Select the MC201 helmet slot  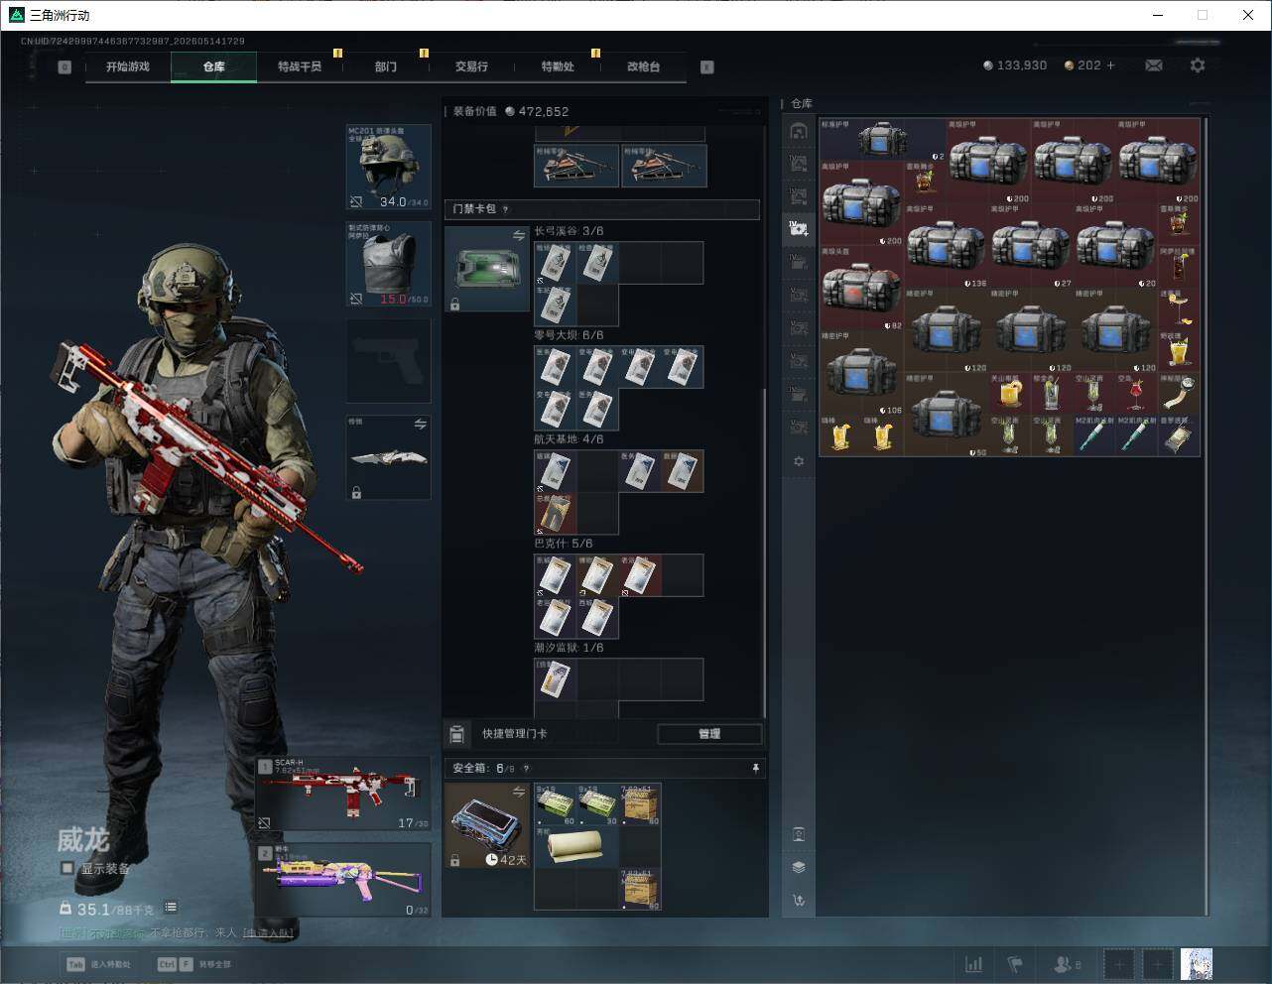(x=388, y=167)
